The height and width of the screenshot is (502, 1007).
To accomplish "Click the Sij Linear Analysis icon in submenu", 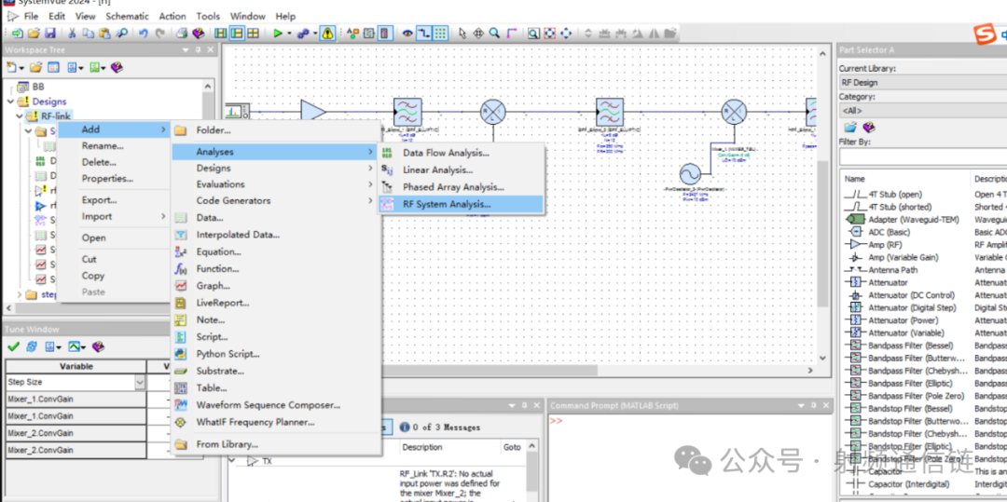I will click(387, 170).
